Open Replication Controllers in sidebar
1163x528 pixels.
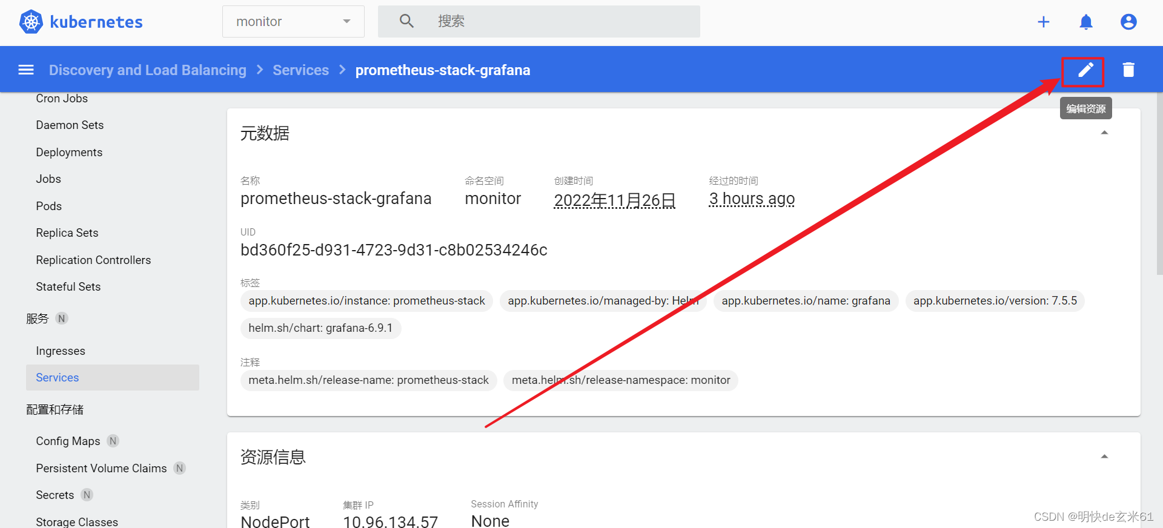click(93, 260)
